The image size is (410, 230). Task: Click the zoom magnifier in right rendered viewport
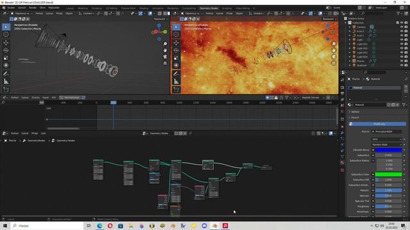pos(334,44)
